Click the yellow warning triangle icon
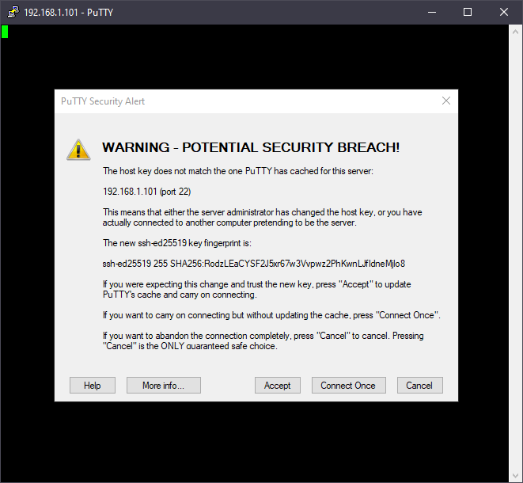Image resolution: width=523 pixels, height=483 pixels. 78,150
